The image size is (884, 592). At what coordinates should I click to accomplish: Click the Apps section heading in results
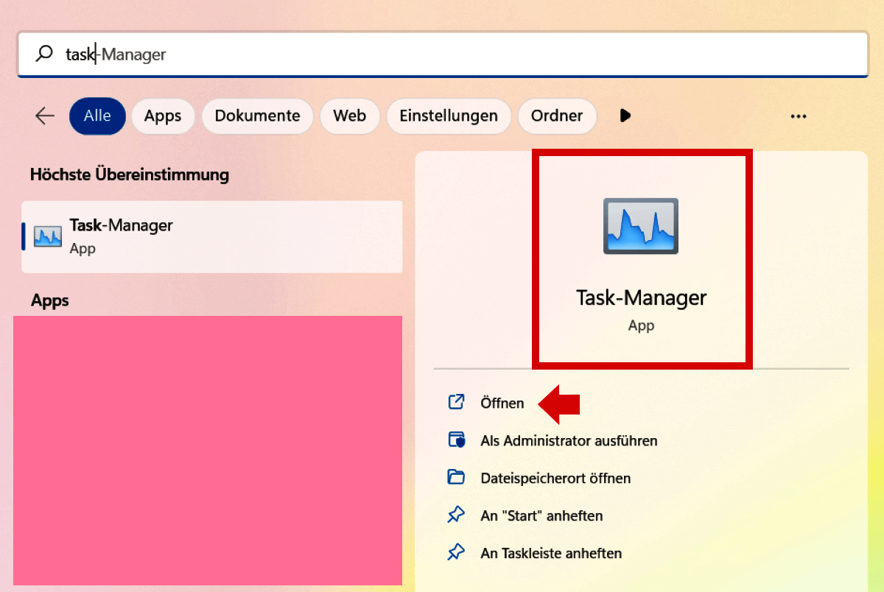pos(50,300)
